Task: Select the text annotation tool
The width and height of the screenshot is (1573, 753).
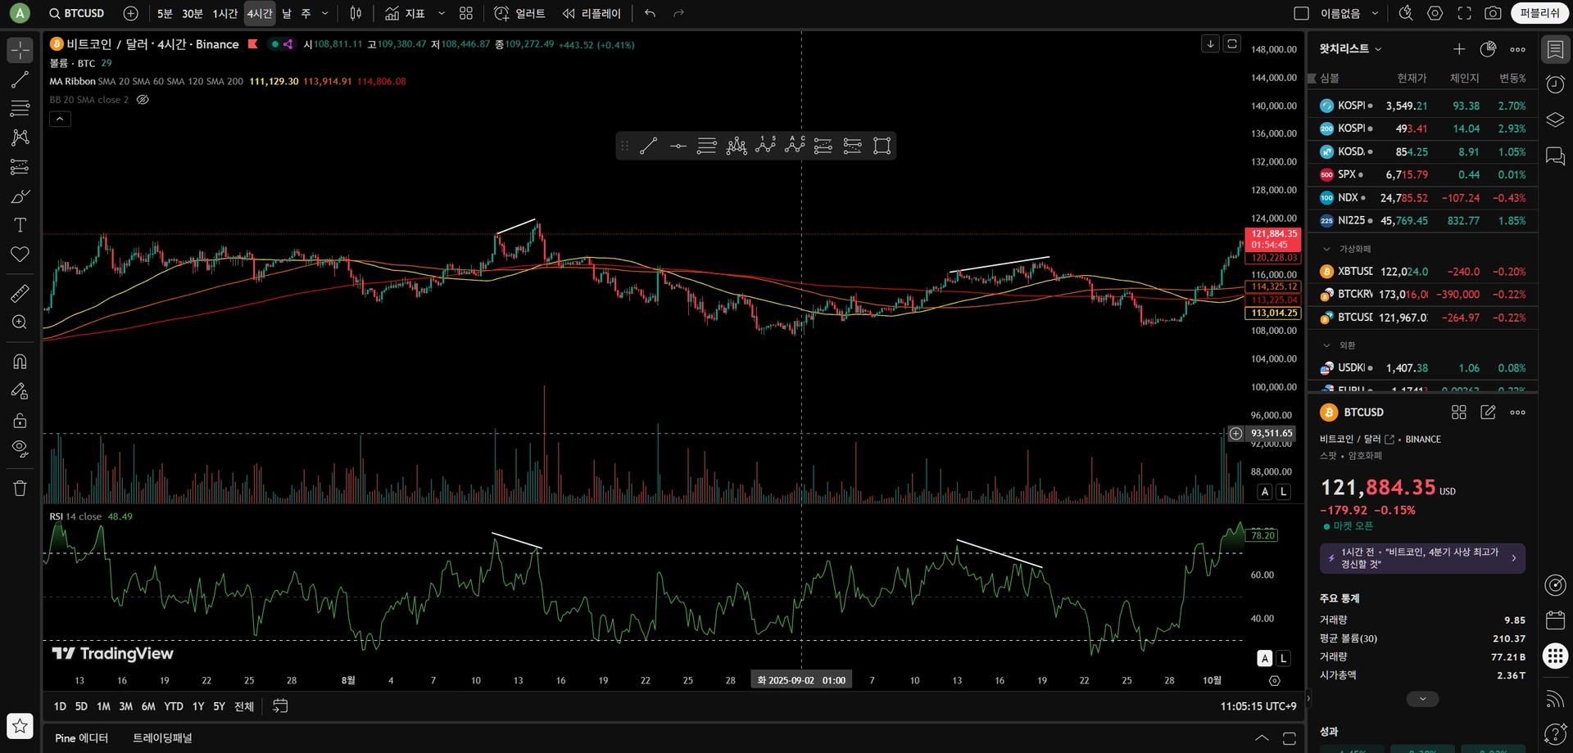Action: pyautogui.click(x=20, y=225)
